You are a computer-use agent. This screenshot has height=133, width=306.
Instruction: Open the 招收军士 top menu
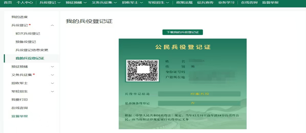[x=132, y=2]
